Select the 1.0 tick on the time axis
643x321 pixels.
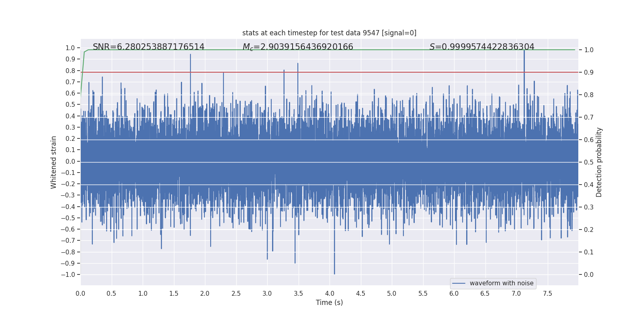pyautogui.click(x=143, y=293)
